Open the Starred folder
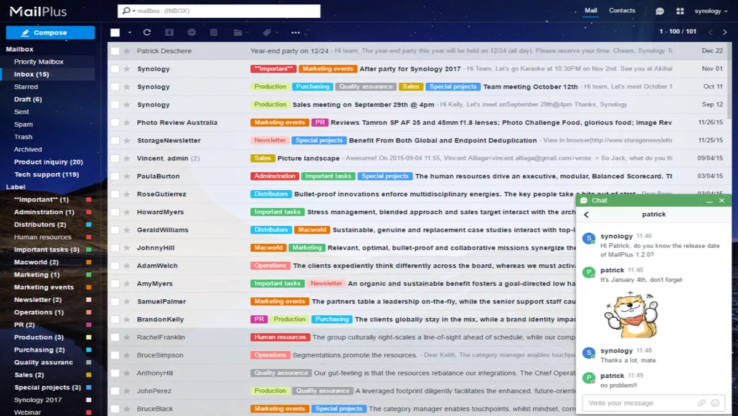 click(x=26, y=87)
